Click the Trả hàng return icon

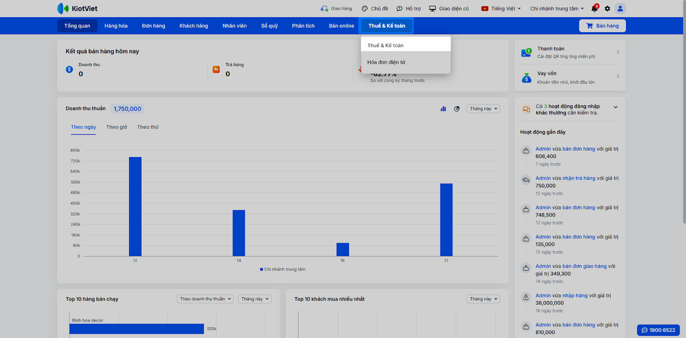216,69
